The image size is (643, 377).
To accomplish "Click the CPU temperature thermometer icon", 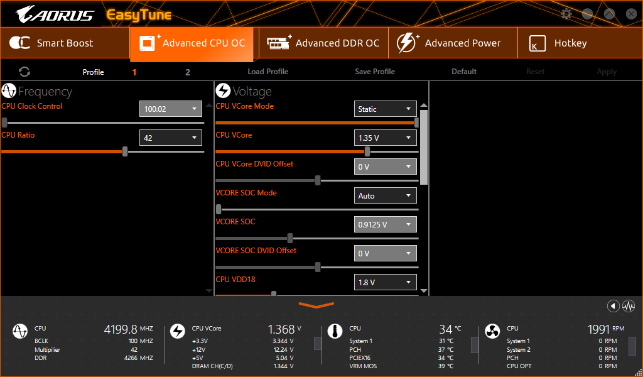I will 335,331.
